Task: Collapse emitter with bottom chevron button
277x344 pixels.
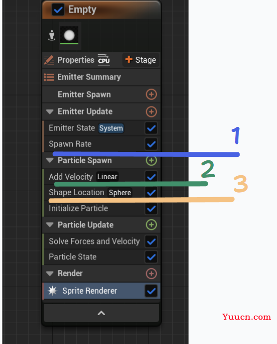Action: click(x=101, y=313)
